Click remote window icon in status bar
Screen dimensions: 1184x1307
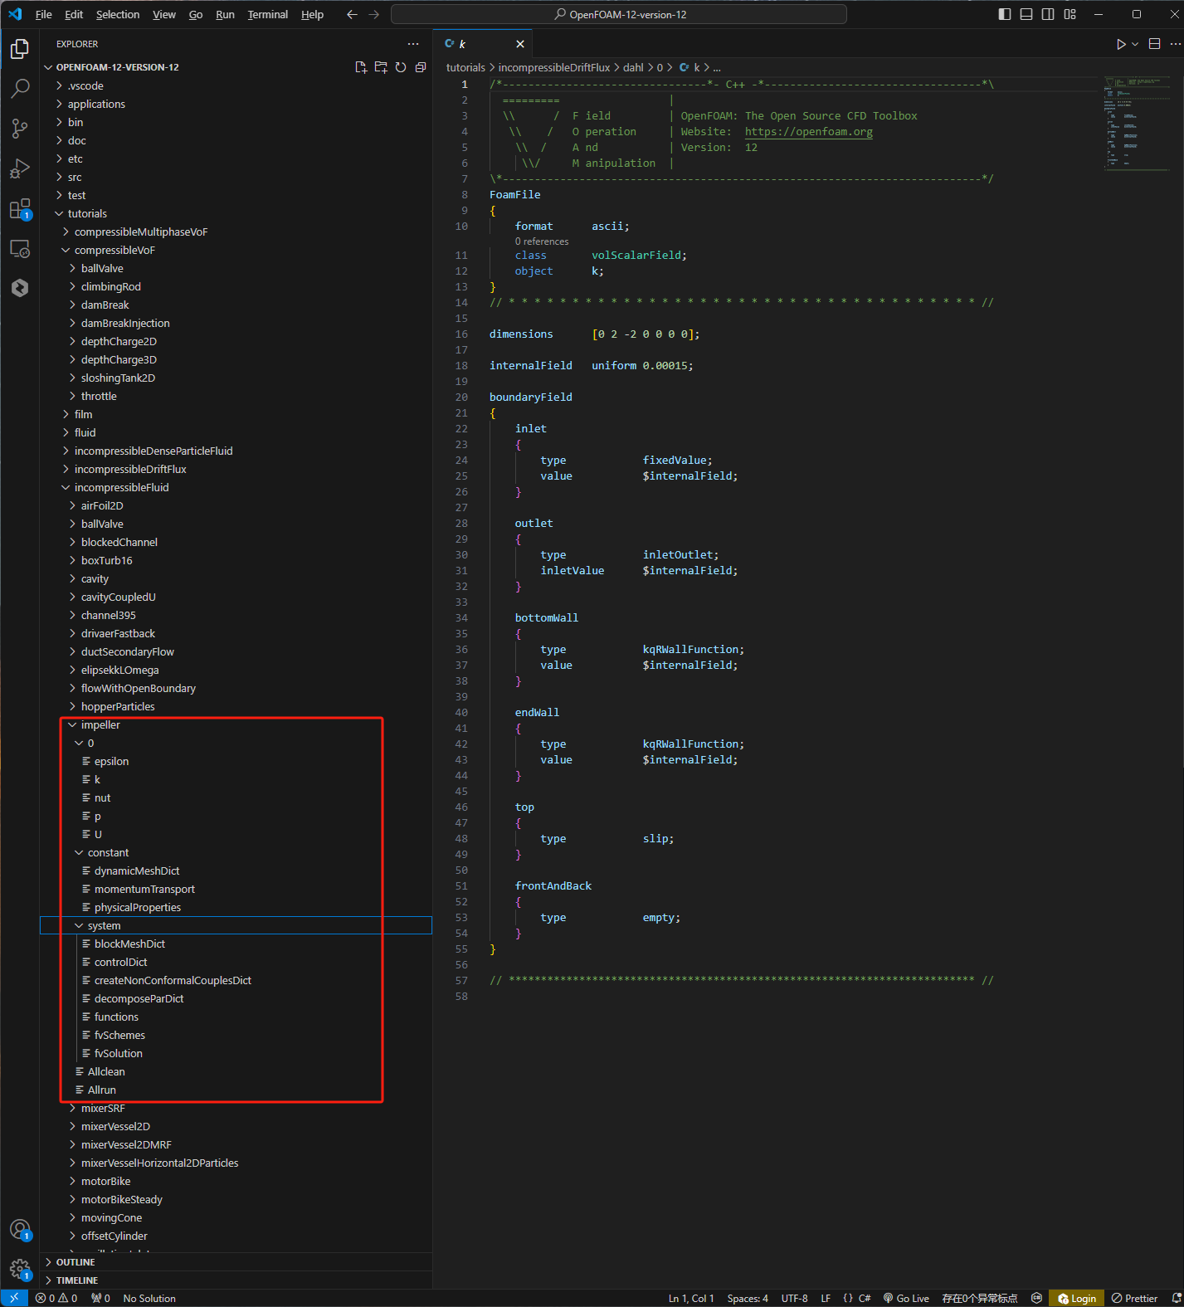(14, 1298)
